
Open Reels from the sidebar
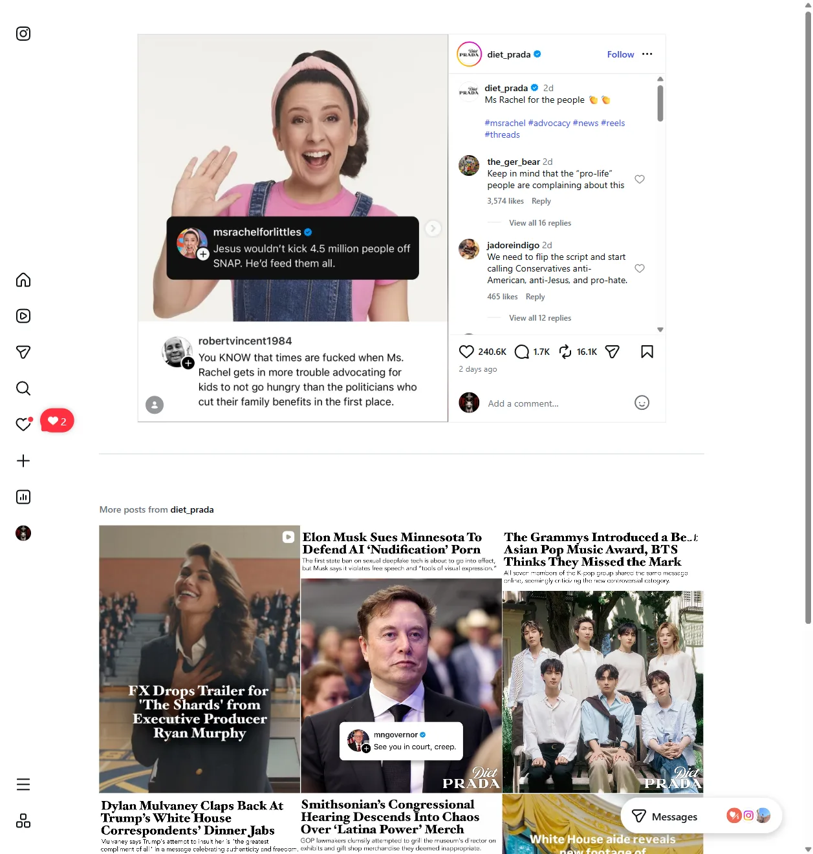click(x=23, y=316)
